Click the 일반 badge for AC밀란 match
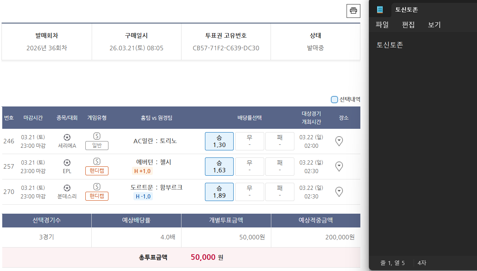 coord(97,146)
